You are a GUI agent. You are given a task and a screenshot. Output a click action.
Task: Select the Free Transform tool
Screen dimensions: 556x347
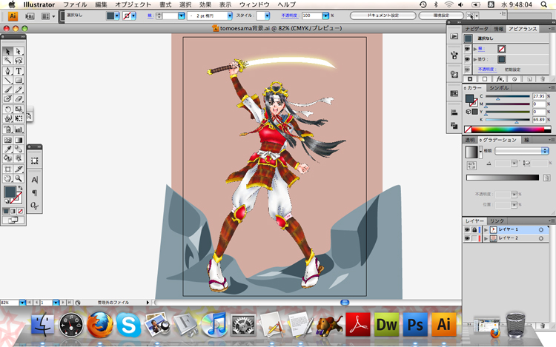tap(19, 118)
